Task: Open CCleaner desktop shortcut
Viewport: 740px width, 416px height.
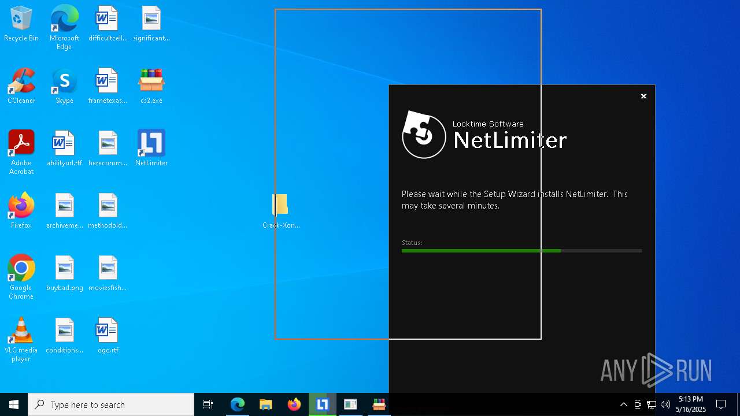Action: pos(21,87)
